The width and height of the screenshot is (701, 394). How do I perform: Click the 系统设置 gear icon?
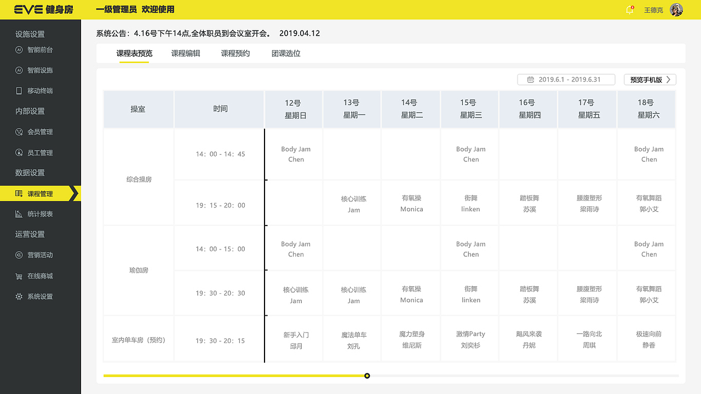coord(19,297)
